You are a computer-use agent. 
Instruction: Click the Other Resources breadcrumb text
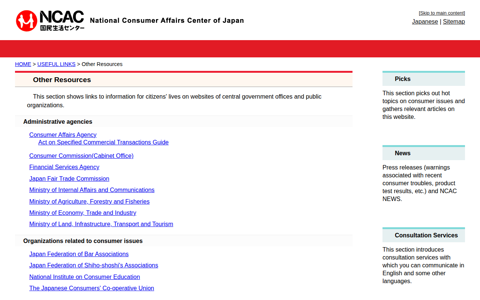click(102, 64)
